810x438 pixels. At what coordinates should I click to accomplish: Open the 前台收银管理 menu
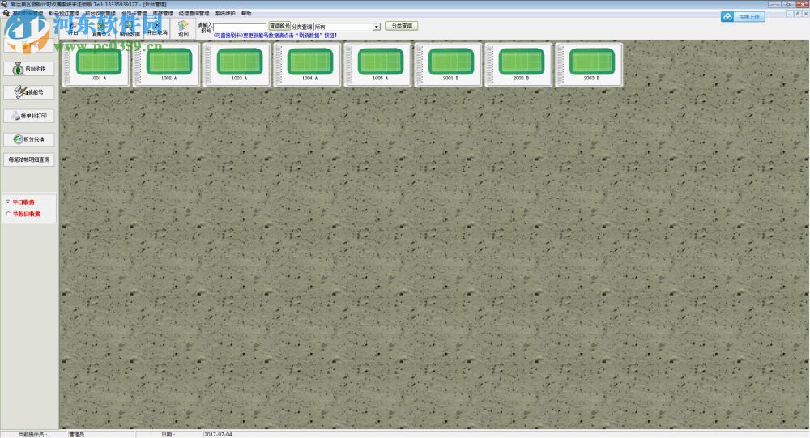(x=100, y=14)
